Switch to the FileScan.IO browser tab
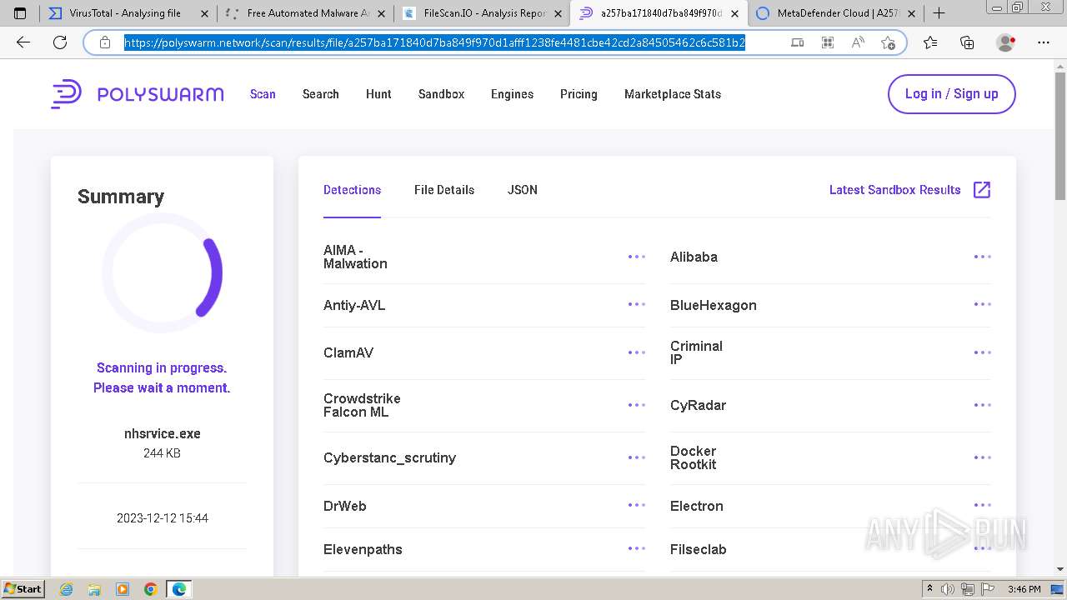The image size is (1067, 600). pyautogui.click(x=483, y=13)
